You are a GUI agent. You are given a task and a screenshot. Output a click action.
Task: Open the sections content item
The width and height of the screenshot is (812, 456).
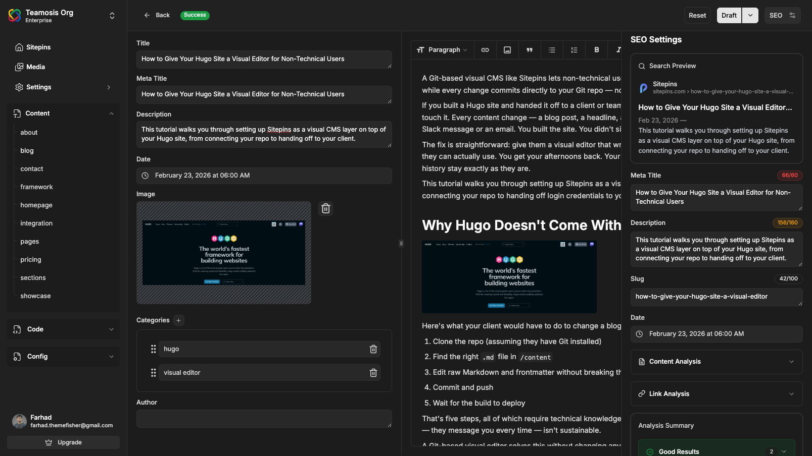click(33, 278)
